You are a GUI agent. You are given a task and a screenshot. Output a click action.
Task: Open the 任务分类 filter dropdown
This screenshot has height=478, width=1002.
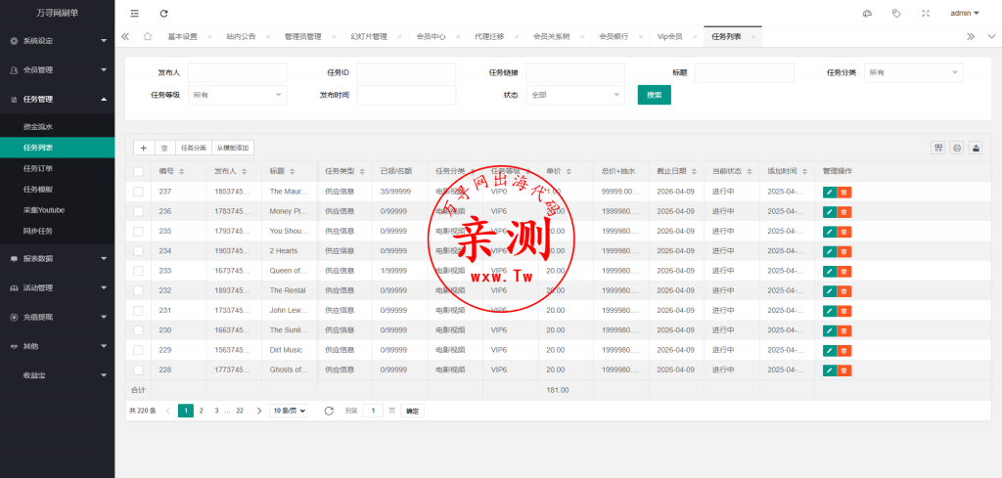point(914,72)
